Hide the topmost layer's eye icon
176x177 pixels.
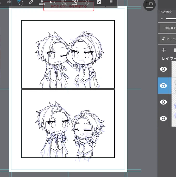pos(163,69)
